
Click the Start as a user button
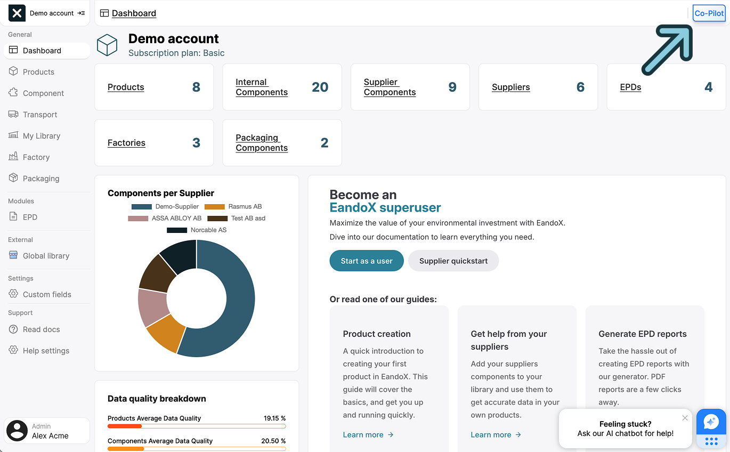pyautogui.click(x=367, y=261)
